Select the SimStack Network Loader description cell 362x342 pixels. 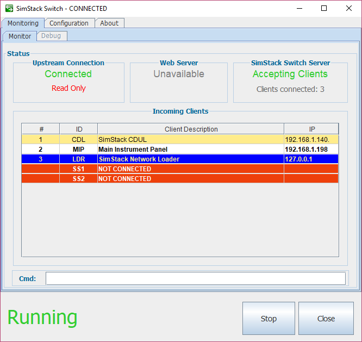click(x=191, y=159)
